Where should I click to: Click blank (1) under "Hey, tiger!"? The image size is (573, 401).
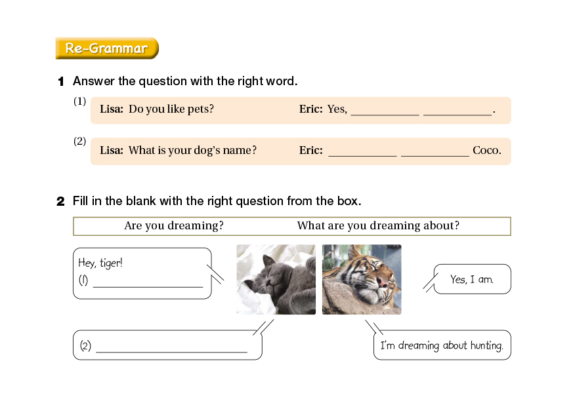[x=148, y=282]
